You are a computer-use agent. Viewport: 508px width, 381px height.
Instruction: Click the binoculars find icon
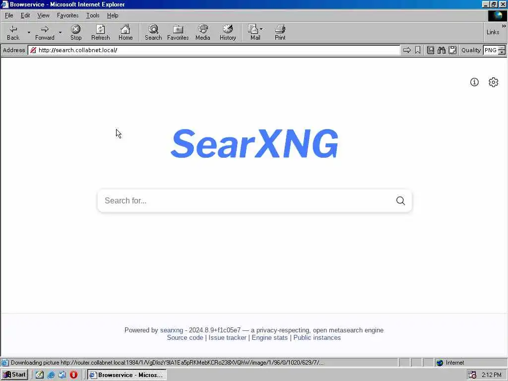[x=441, y=50]
